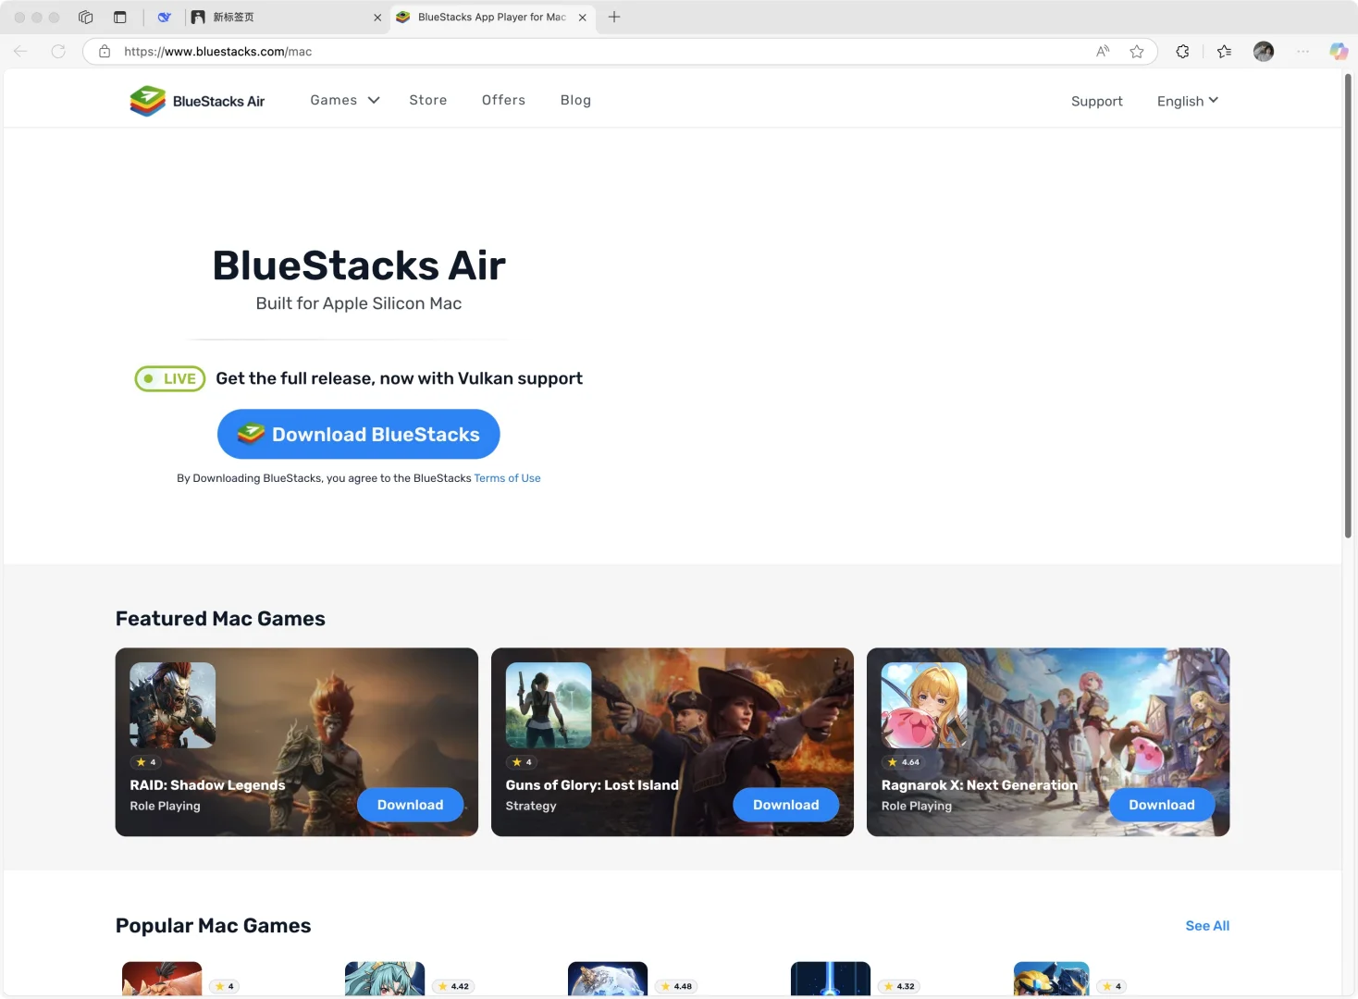The image size is (1358, 999).
Task: Reload the current page
Action: (x=58, y=51)
